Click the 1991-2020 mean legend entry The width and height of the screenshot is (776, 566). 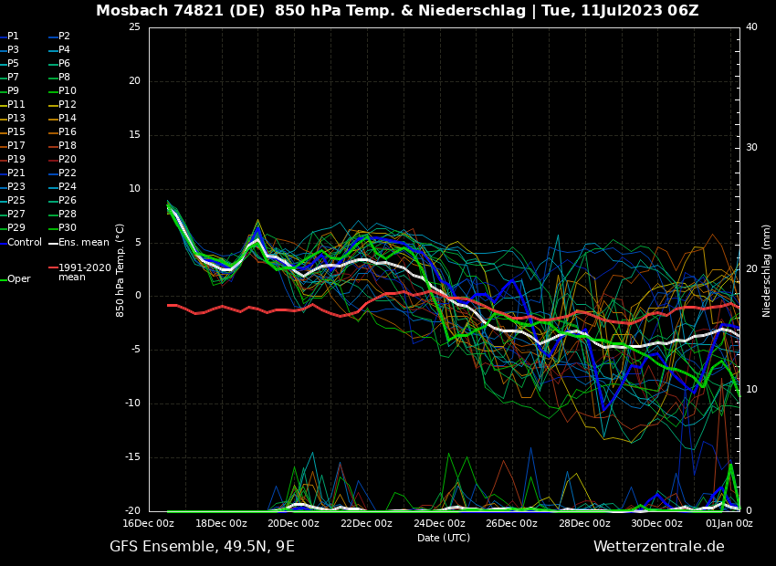pos(84,272)
